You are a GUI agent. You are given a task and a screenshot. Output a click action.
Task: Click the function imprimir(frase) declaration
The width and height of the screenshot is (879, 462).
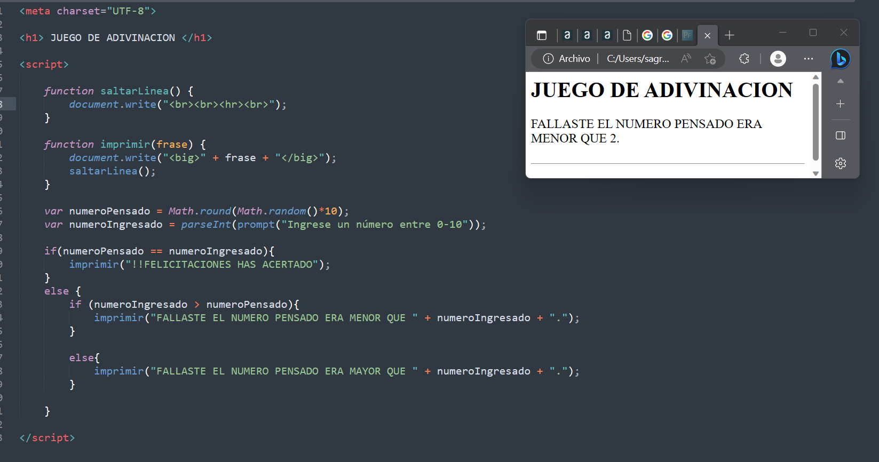125,145
